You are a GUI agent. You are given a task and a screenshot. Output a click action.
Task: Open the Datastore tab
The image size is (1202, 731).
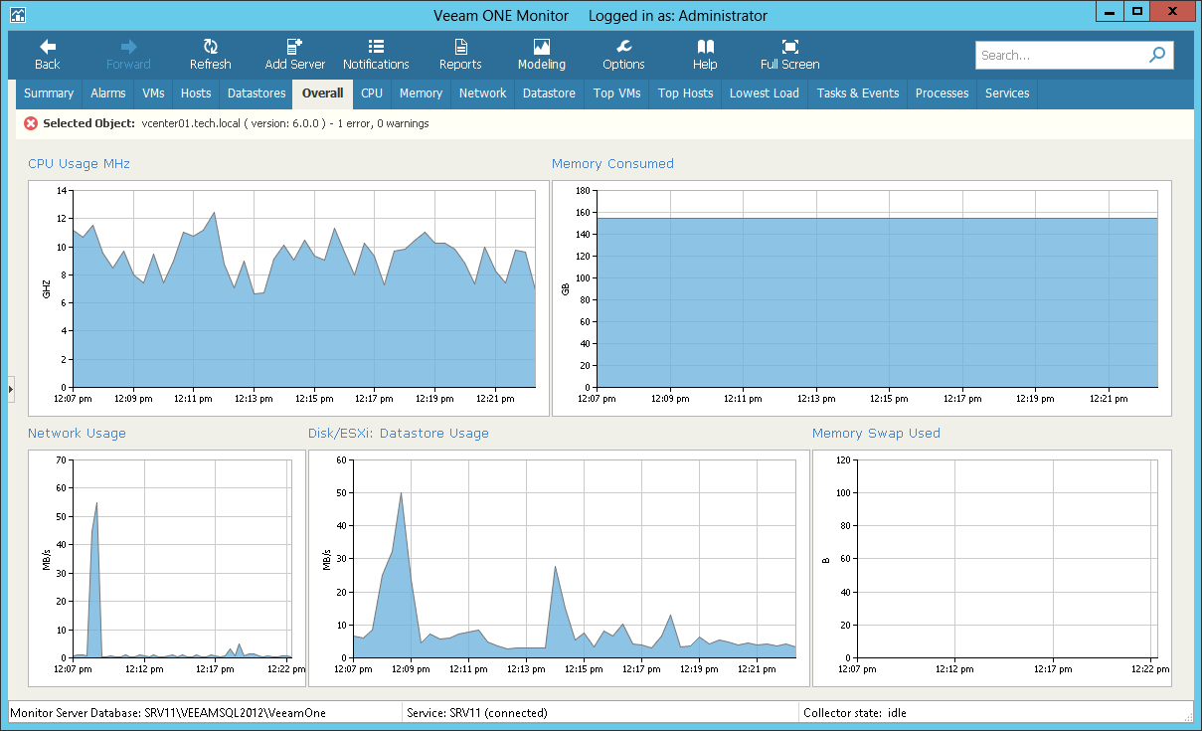(549, 93)
